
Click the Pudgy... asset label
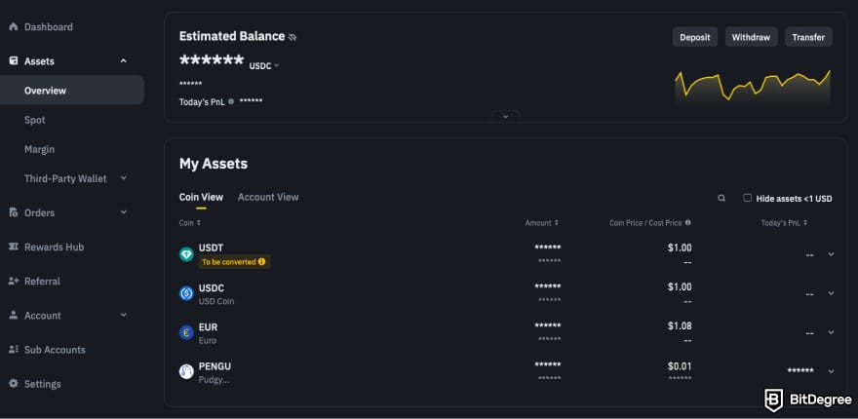(x=214, y=380)
